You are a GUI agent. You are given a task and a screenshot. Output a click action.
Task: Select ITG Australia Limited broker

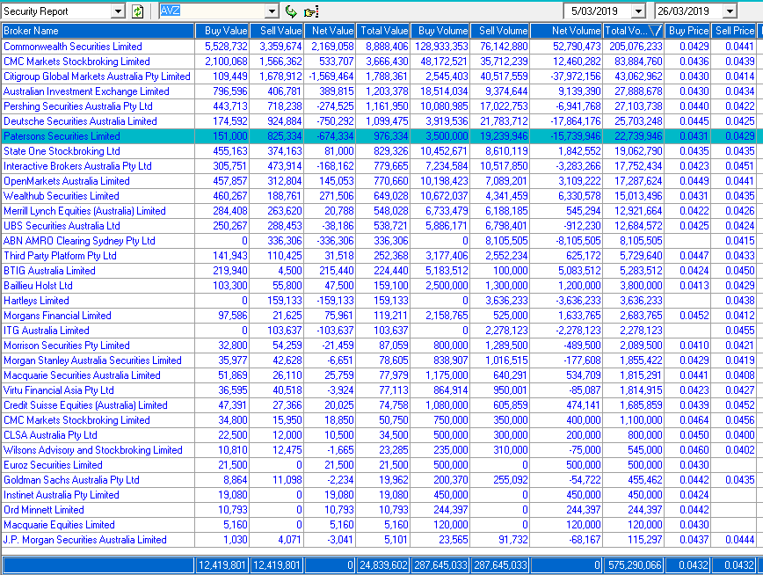click(x=47, y=331)
